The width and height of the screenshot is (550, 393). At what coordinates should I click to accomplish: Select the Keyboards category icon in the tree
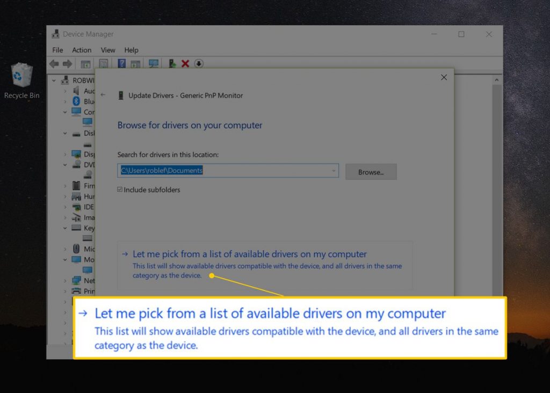(76, 228)
